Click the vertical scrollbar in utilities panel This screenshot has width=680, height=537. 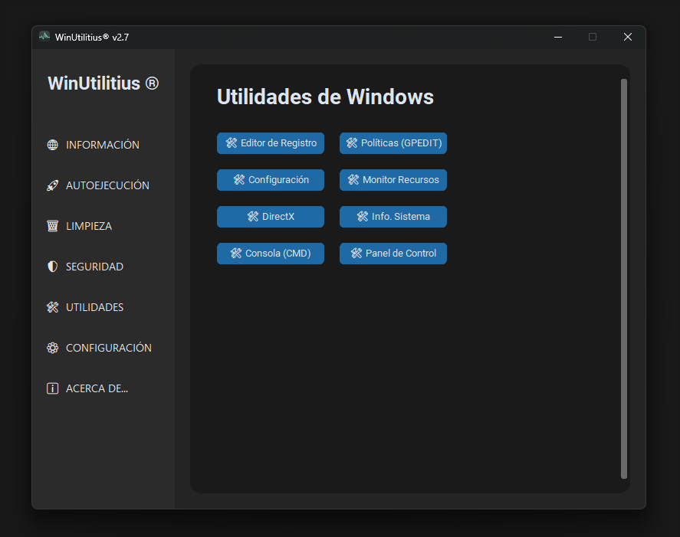(x=623, y=278)
